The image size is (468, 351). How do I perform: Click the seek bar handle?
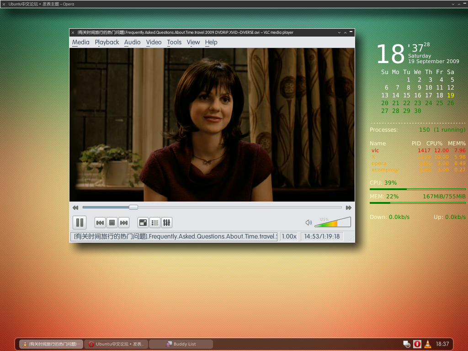point(133,207)
